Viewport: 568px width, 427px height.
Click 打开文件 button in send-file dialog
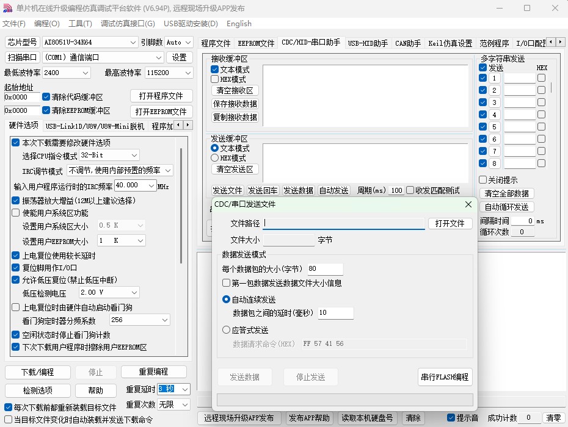pos(450,223)
